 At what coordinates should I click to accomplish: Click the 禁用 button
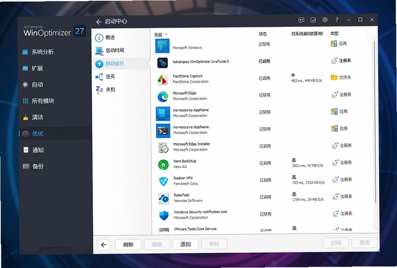(x=365, y=243)
